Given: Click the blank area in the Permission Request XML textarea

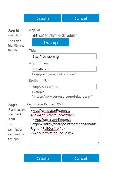Looking at the screenshot, I should pyautogui.click(x=64, y=140).
